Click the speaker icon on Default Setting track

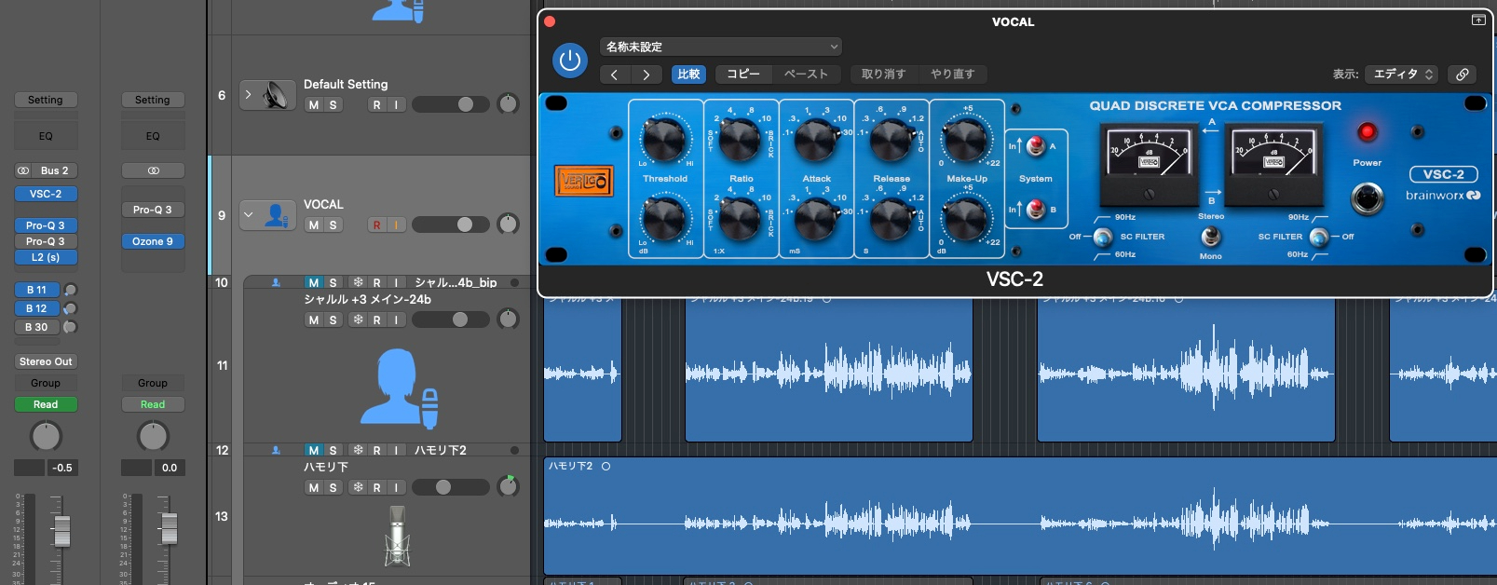(x=276, y=95)
